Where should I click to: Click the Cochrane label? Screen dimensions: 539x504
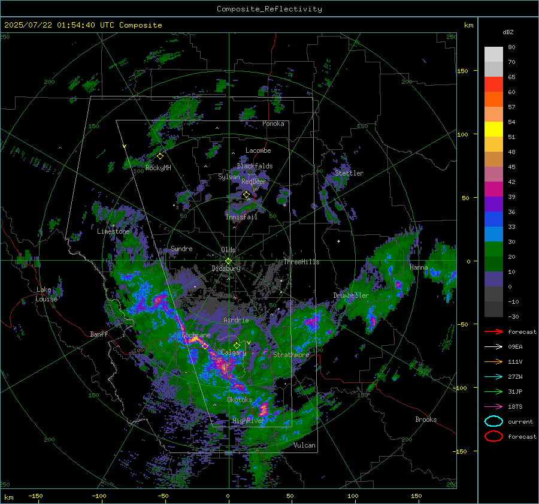point(196,335)
